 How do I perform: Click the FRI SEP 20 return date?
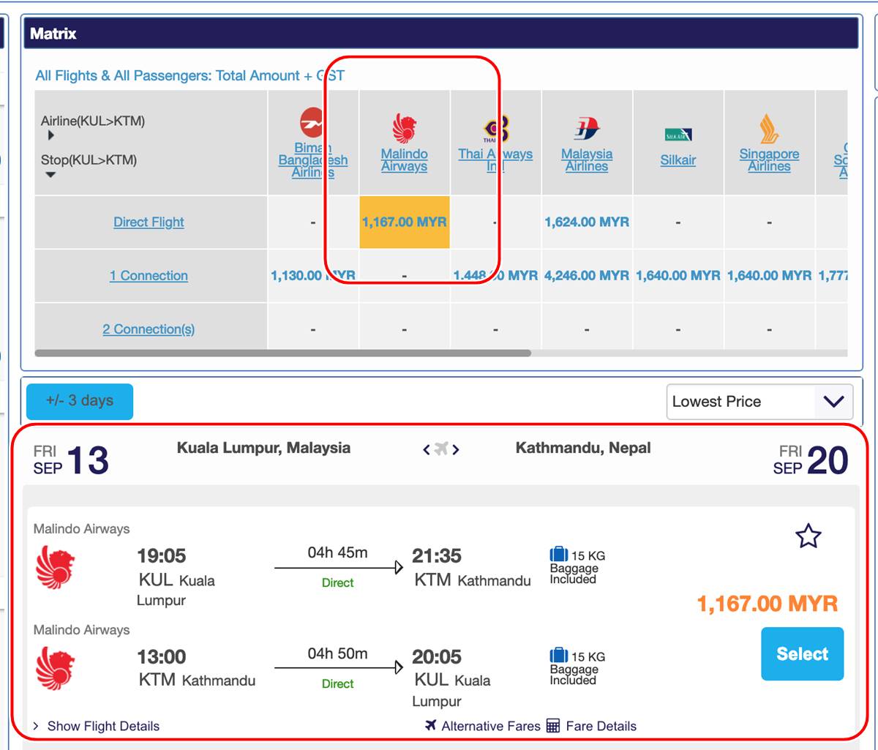pyautogui.click(x=811, y=460)
